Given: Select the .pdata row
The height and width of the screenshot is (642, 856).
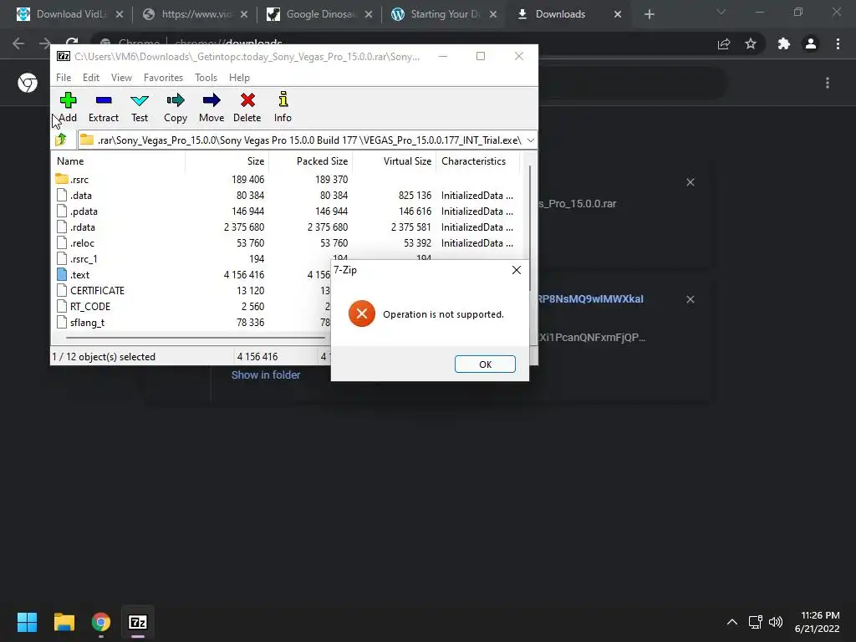Looking at the screenshot, I should click(x=286, y=211).
